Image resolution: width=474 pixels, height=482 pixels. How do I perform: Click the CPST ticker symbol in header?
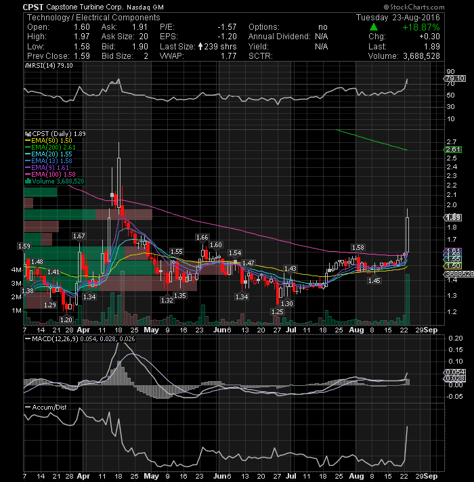click(x=33, y=7)
